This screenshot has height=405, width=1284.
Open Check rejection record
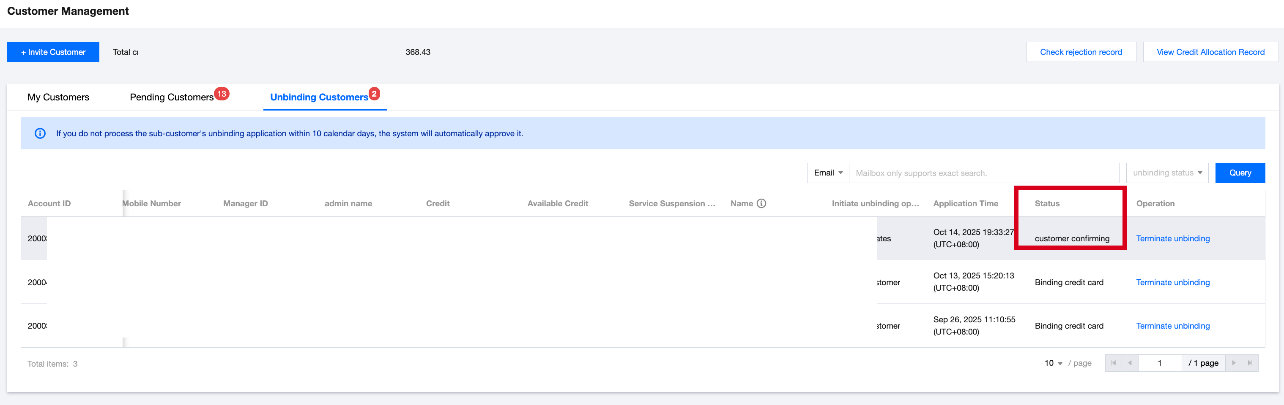[x=1081, y=52]
